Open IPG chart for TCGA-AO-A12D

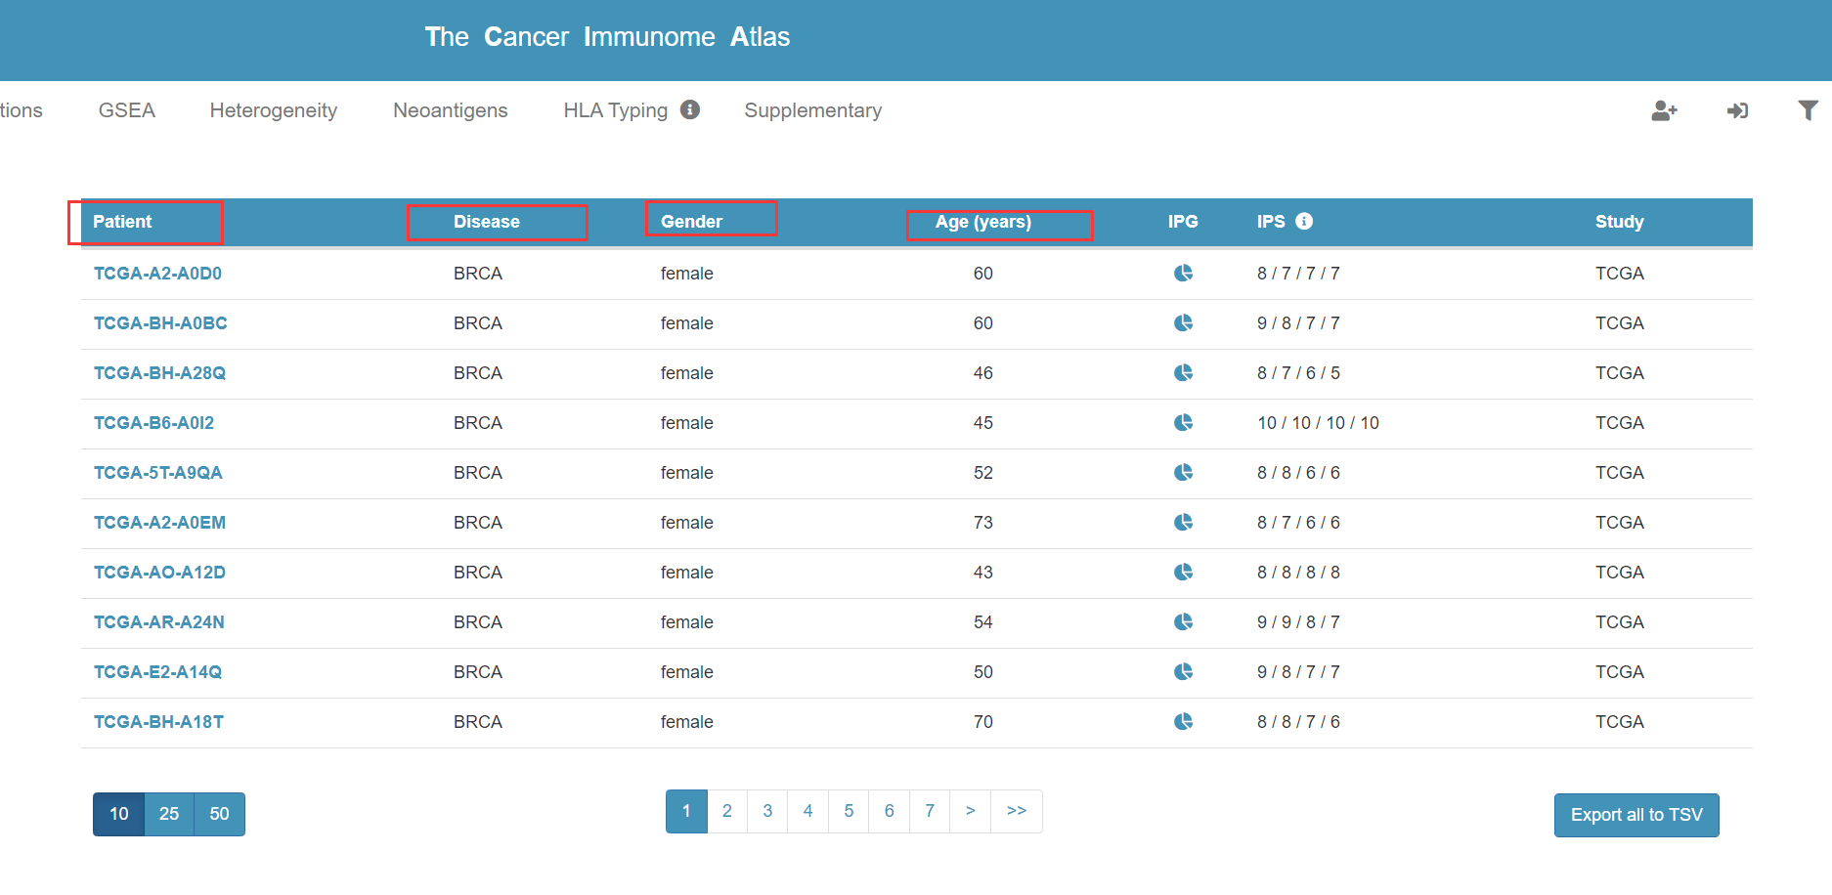[x=1183, y=572]
